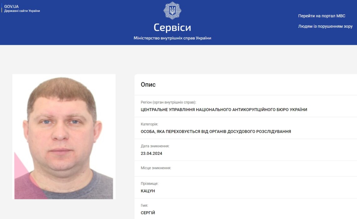Select the region value about НАБУ

point(224,110)
